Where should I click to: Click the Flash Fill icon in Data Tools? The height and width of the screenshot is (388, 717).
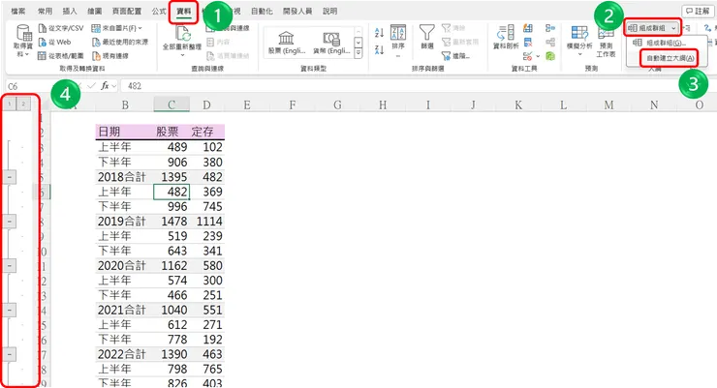[x=528, y=28]
